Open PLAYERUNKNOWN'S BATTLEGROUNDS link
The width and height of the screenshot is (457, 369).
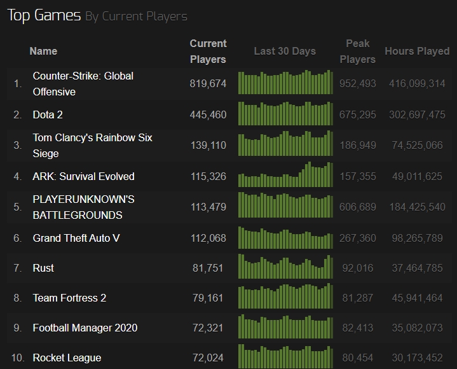84,207
